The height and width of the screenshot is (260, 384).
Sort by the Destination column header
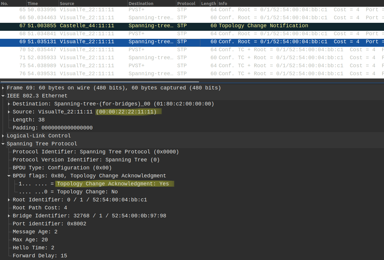[141, 4]
